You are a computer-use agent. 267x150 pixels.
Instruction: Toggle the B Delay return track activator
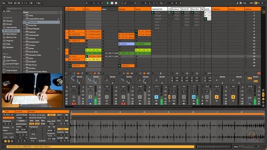pos(233,97)
